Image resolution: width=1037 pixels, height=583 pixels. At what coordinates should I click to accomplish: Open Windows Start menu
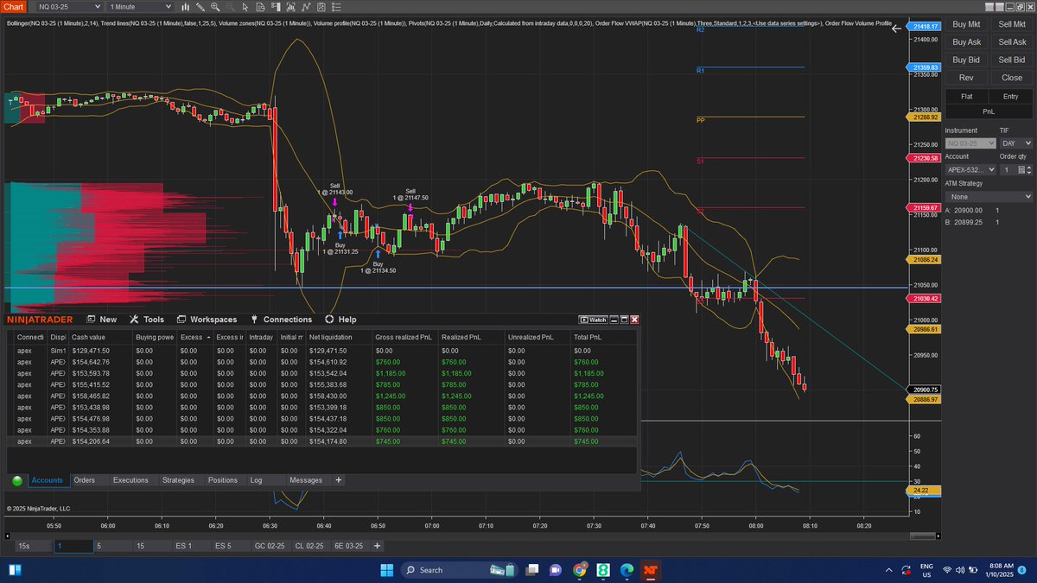click(387, 569)
